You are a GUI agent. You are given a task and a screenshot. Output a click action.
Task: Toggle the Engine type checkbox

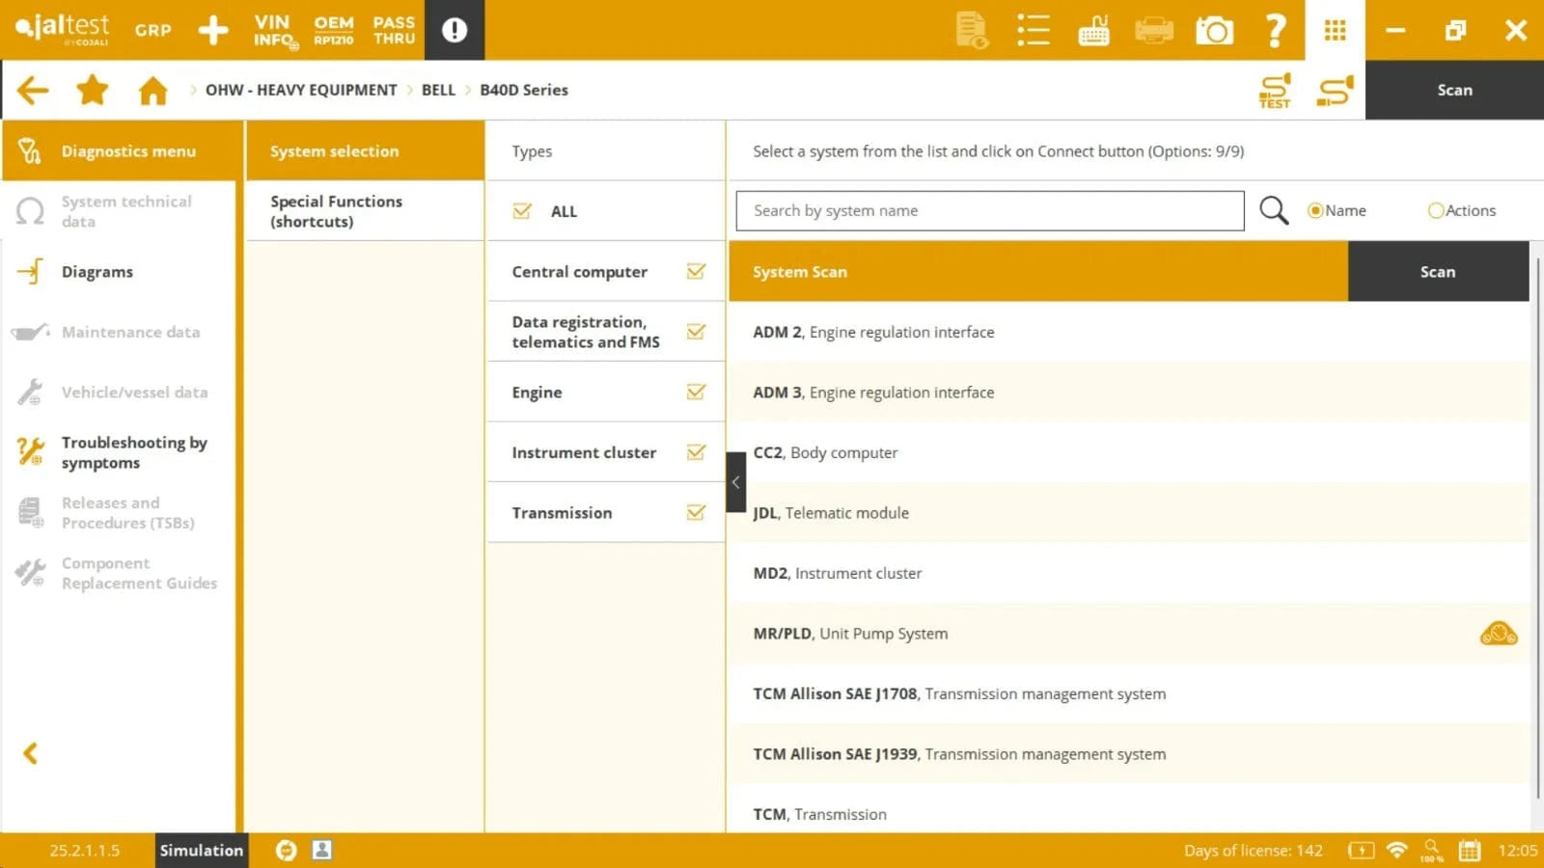point(696,392)
